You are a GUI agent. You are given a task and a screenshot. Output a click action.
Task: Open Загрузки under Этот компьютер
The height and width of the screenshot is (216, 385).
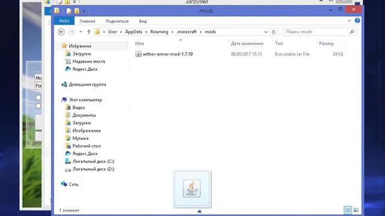[82, 123]
